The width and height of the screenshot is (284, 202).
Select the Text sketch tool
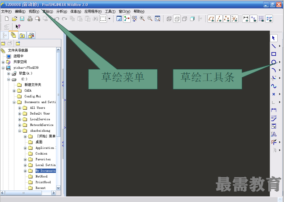click(x=274, y=134)
